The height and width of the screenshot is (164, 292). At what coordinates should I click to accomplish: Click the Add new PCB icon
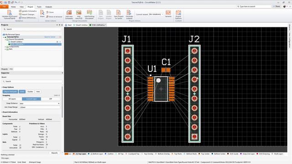pos(78,13)
